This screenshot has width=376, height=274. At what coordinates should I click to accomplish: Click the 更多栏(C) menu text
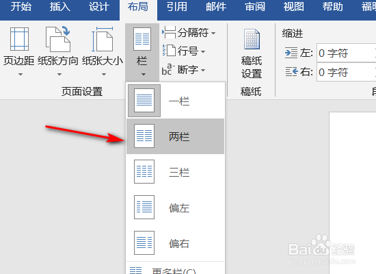[x=174, y=271]
